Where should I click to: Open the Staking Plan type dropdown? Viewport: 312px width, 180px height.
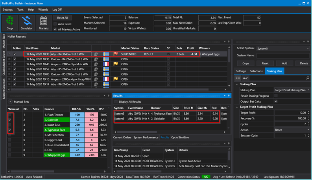pos(292,90)
